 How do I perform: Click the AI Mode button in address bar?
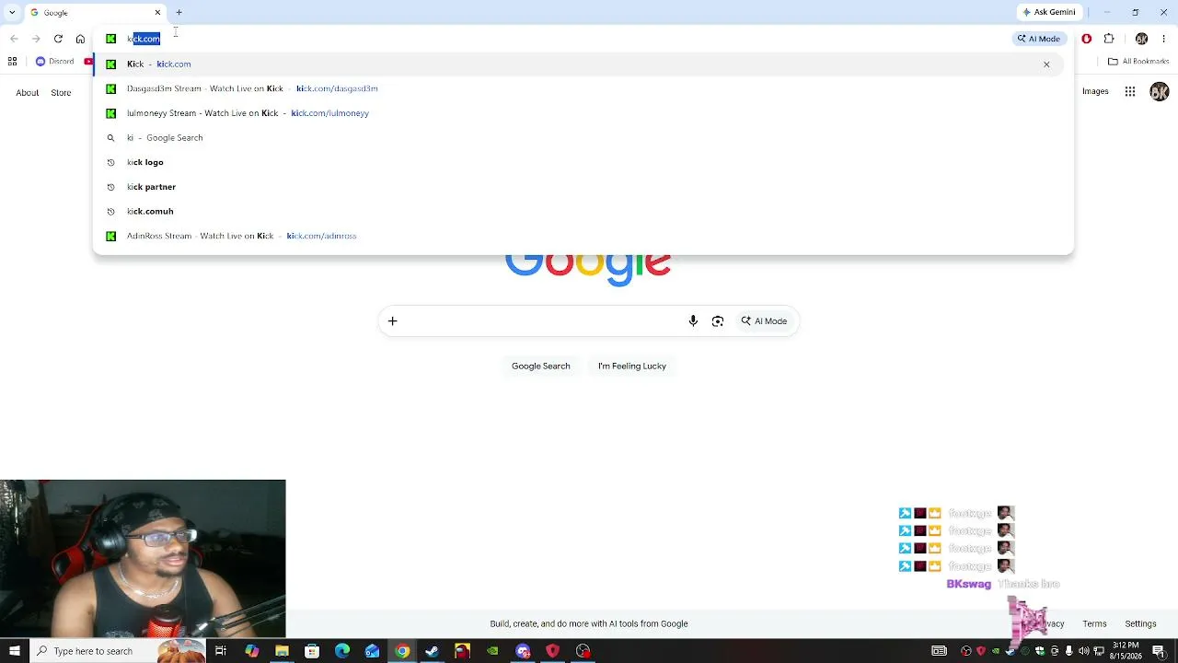(1039, 39)
